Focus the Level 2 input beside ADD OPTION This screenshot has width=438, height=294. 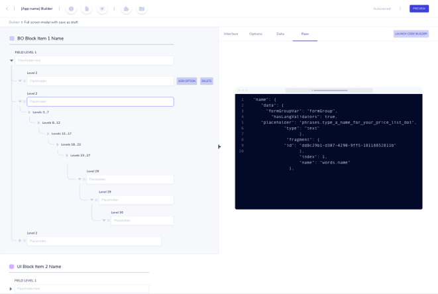tap(100, 81)
